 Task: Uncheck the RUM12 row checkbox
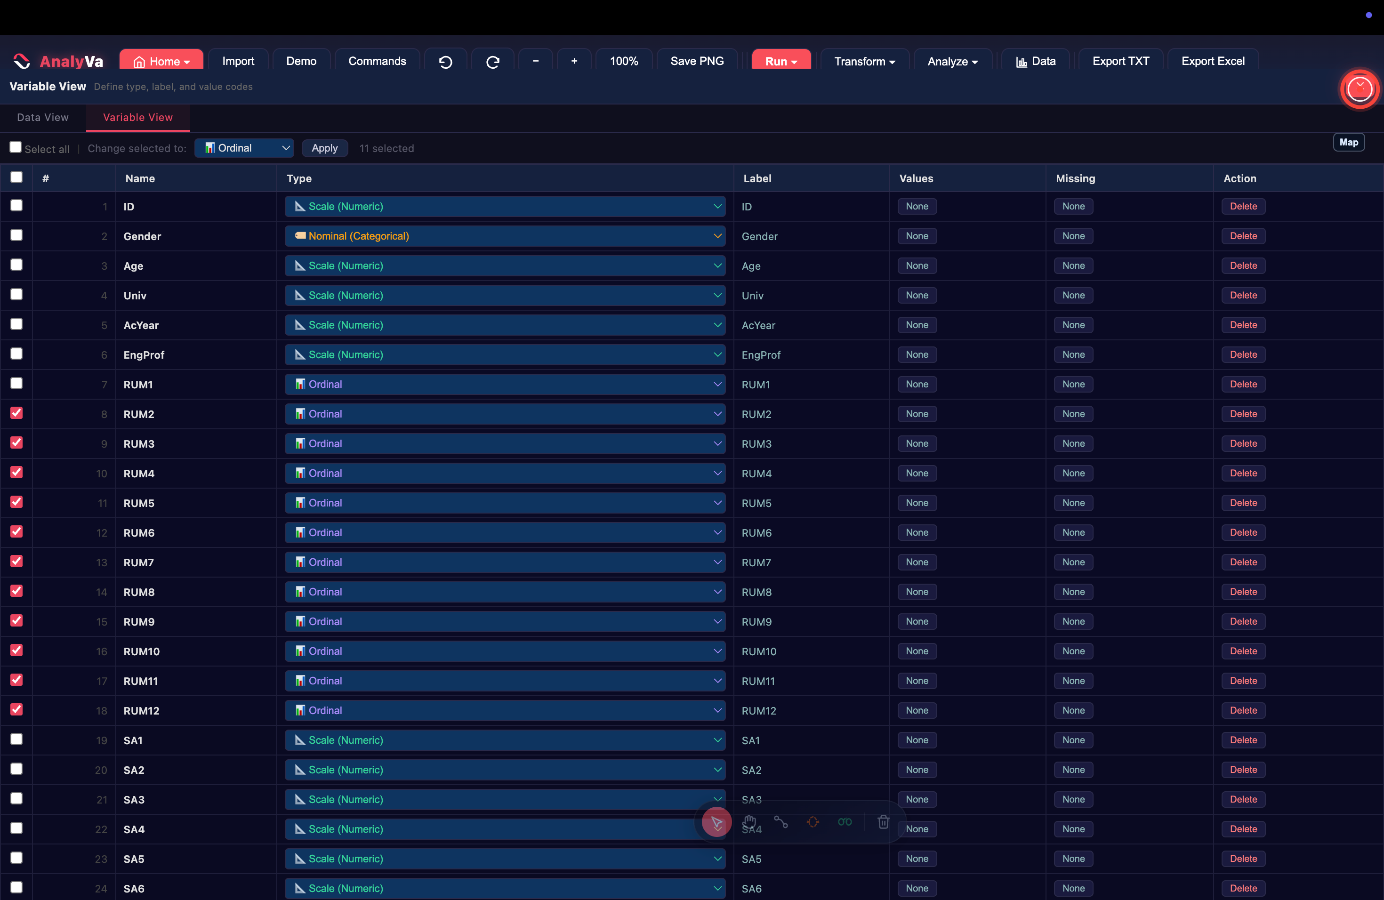[x=16, y=709]
